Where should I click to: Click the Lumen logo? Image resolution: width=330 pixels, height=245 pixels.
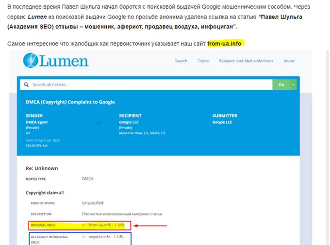click(x=56, y=61)
